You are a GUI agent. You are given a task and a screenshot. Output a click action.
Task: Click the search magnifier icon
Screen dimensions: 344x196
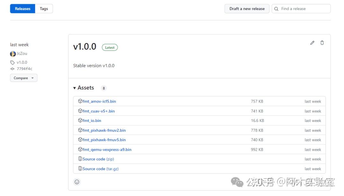click(x=276, y=9)
